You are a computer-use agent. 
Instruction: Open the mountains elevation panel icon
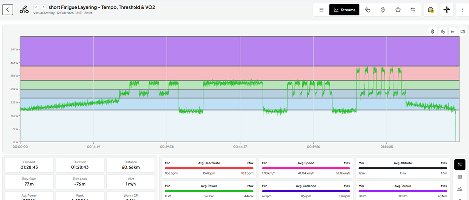tap(460, 189)
